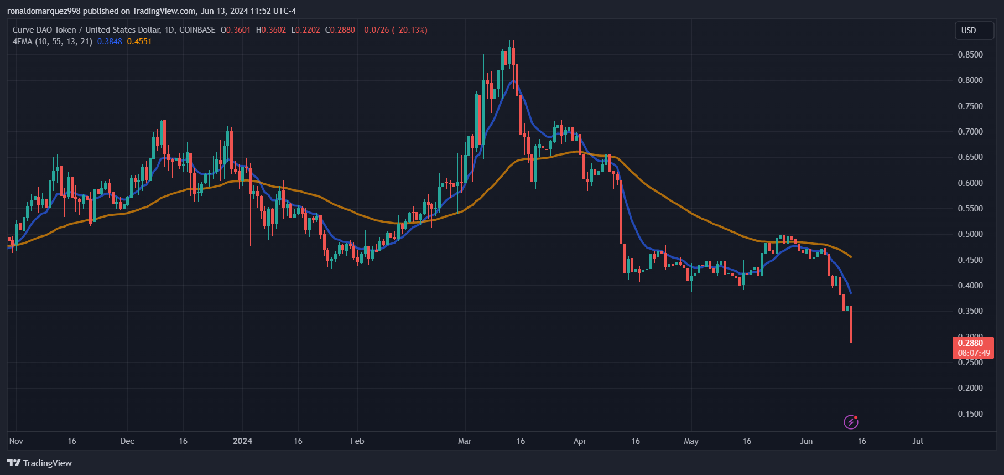Image resolution: width=1004 pixels, height=475 pixels.
Task: Click the 0.1500 price axis label
Action: pyautogui.click(x=970, y=414)
